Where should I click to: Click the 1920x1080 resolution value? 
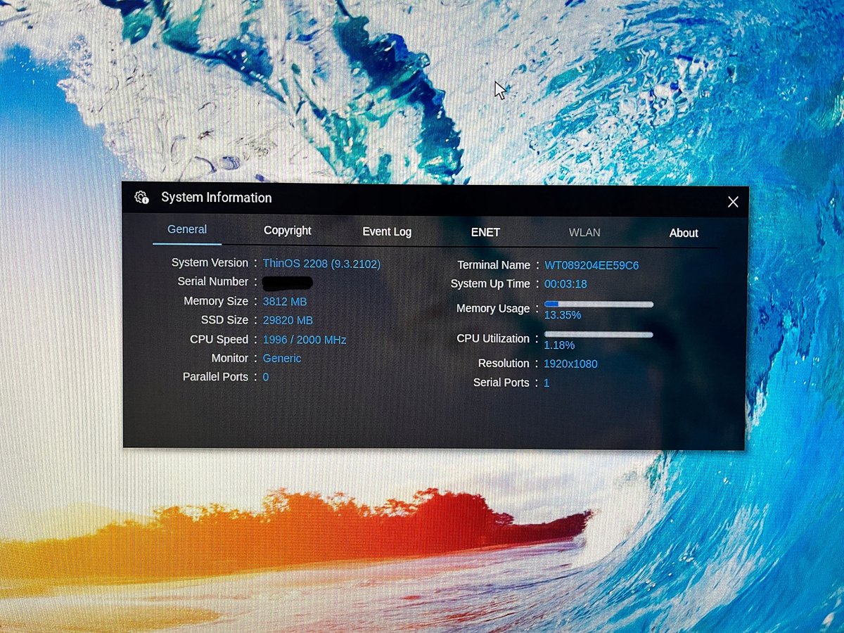[x=570, y=364]
